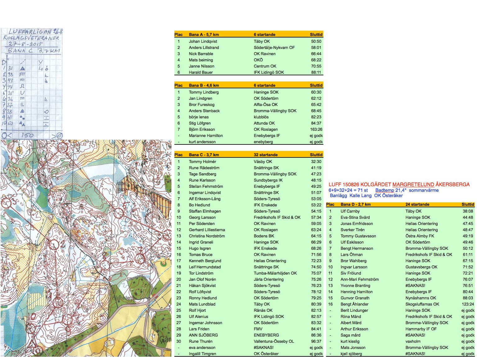Select the 'Bana B - 4,6 km' header
The width and height of the screenshot is (477, 357).
(x=204, y=85)
